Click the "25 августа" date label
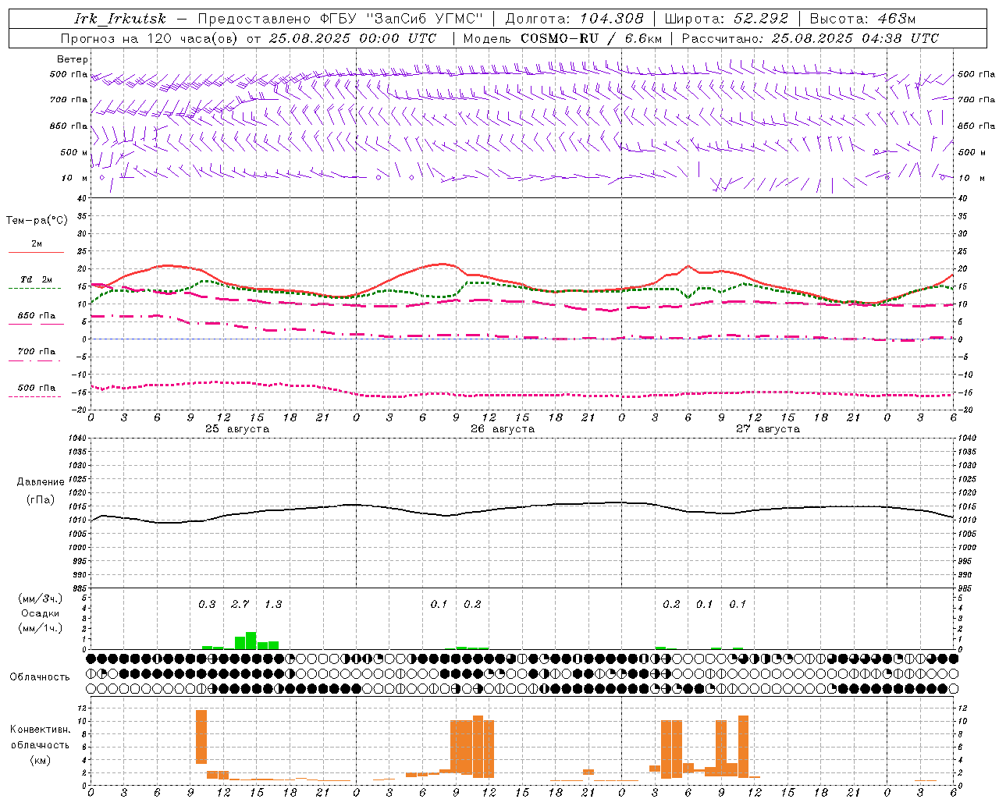Image resolution: width=999 pixels, height=799 pixels. 237,429
